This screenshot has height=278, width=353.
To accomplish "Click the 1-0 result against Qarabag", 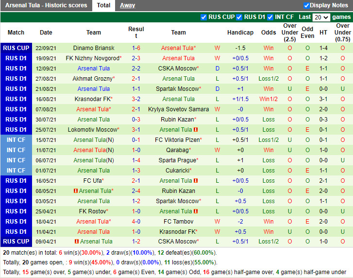I will (136, 150).
